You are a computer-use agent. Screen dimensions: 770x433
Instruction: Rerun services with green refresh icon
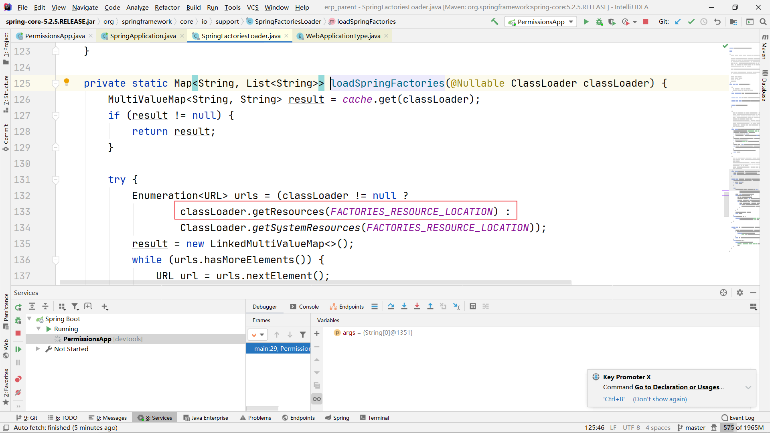coord(18,307)
